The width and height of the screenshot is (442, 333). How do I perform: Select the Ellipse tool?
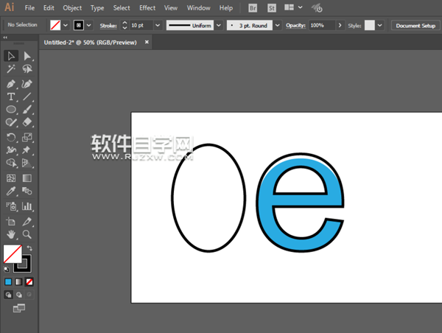tap(11, 109)
